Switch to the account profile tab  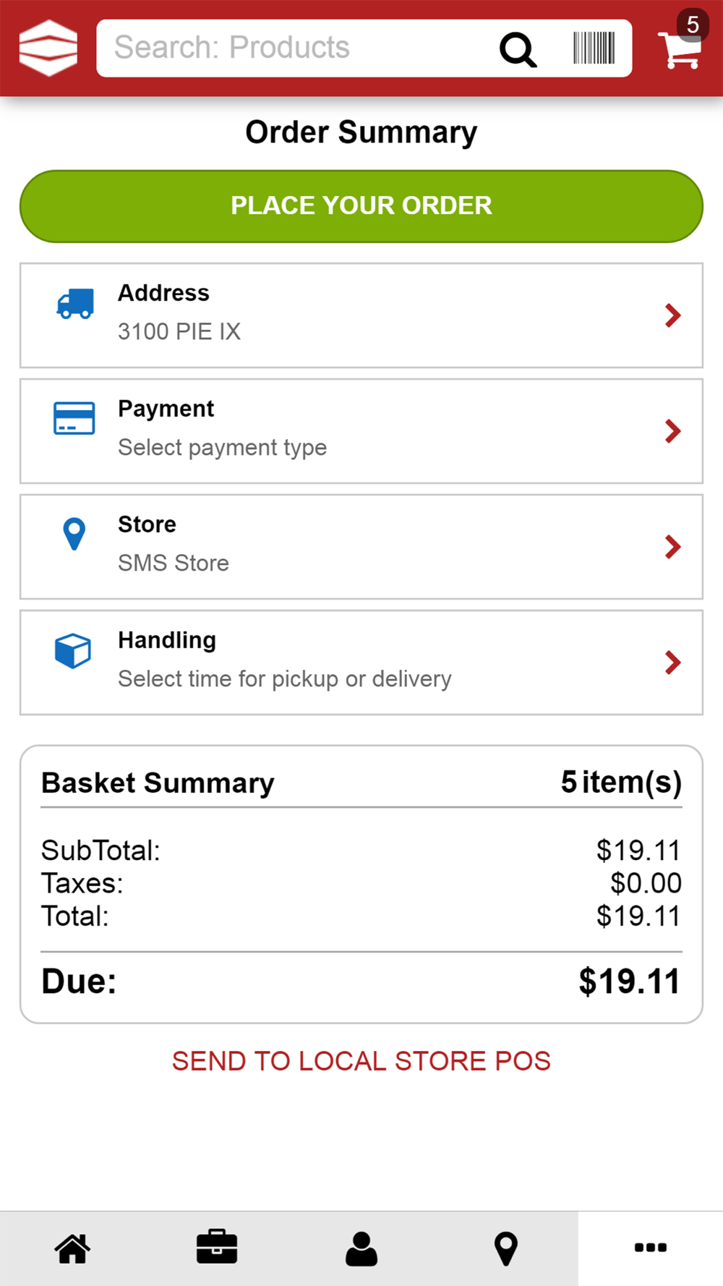361,1248
